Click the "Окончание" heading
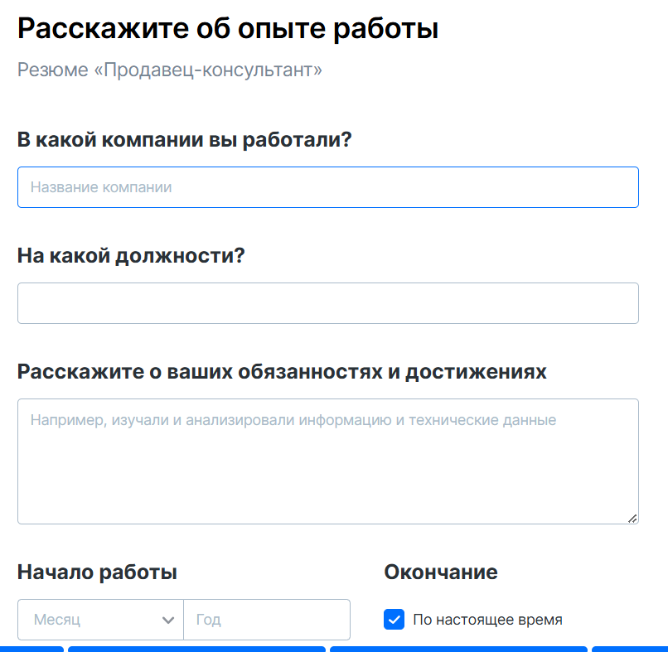The width and height of the screenshot is (668, 652). click(440, 572)
